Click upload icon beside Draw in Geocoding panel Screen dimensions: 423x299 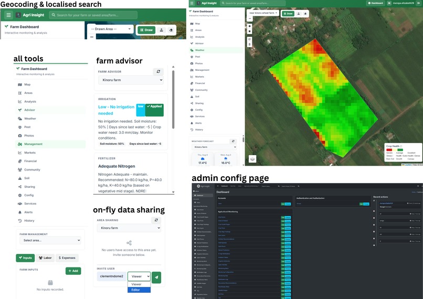coord(161,30)
